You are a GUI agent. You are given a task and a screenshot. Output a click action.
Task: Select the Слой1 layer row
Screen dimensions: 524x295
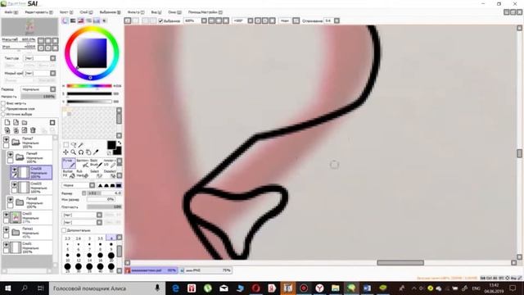[x=27, y=247]
